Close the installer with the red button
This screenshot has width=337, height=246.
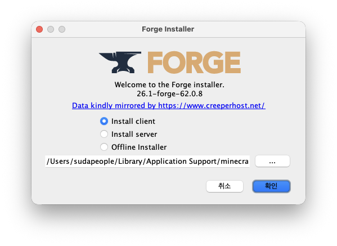pos(39,29)
